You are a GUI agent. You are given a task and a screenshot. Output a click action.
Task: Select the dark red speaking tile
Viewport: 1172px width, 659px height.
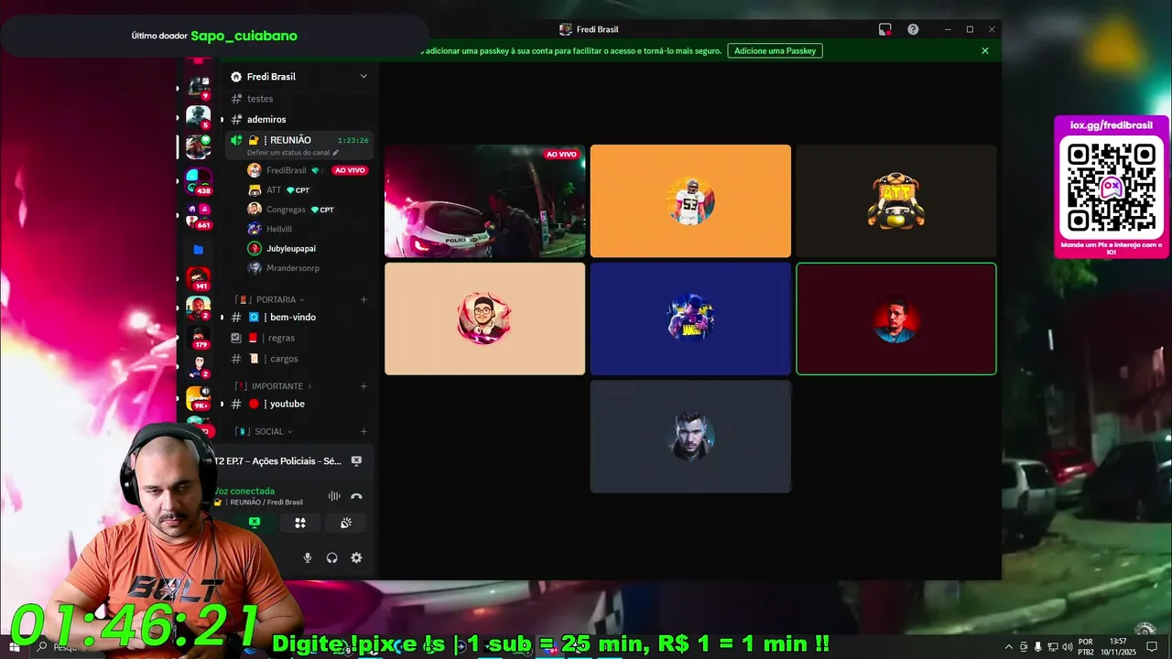pos(895,319)
